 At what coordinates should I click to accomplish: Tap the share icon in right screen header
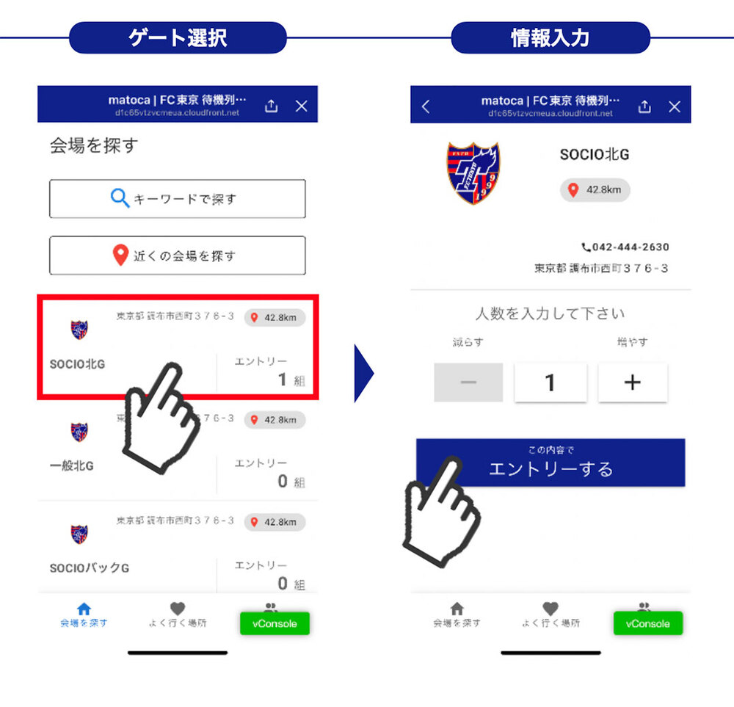[644, 106]
